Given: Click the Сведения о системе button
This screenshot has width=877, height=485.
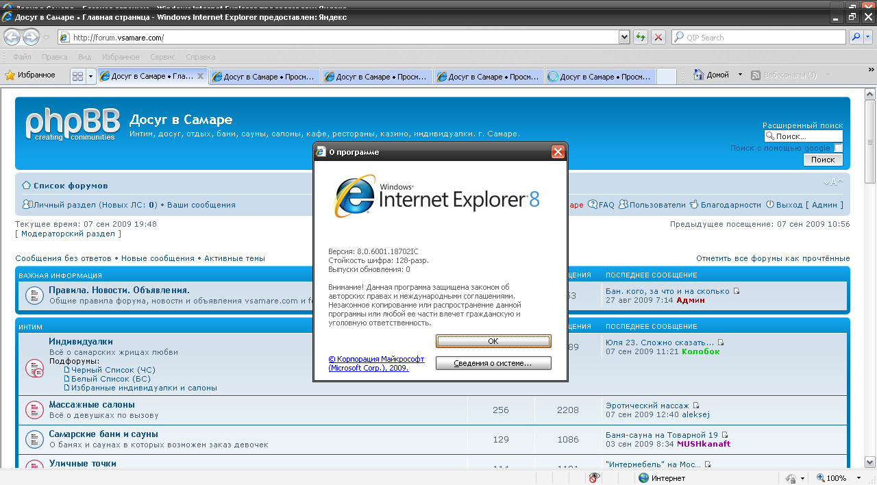Looking at the screenshot, I should coord(493,363).
